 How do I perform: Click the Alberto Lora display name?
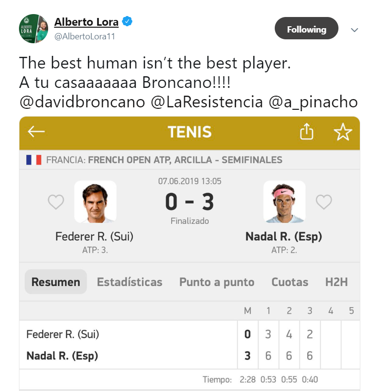[x=87, y=22]
